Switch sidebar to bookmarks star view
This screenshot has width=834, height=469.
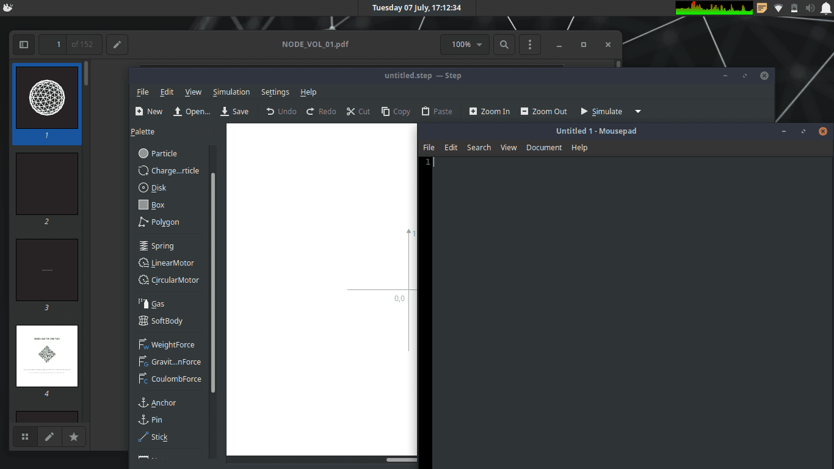click(x=74, y=437)
